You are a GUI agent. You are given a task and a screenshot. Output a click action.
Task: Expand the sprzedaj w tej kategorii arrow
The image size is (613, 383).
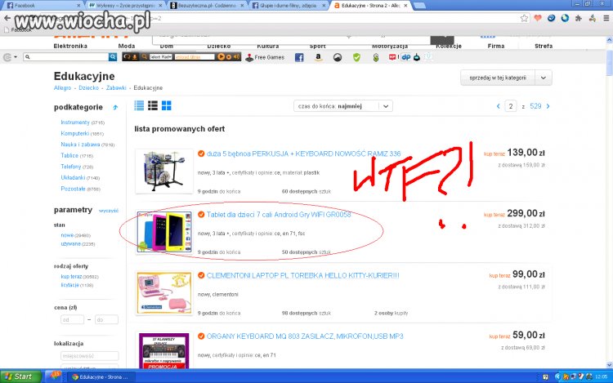coord(544,78)
